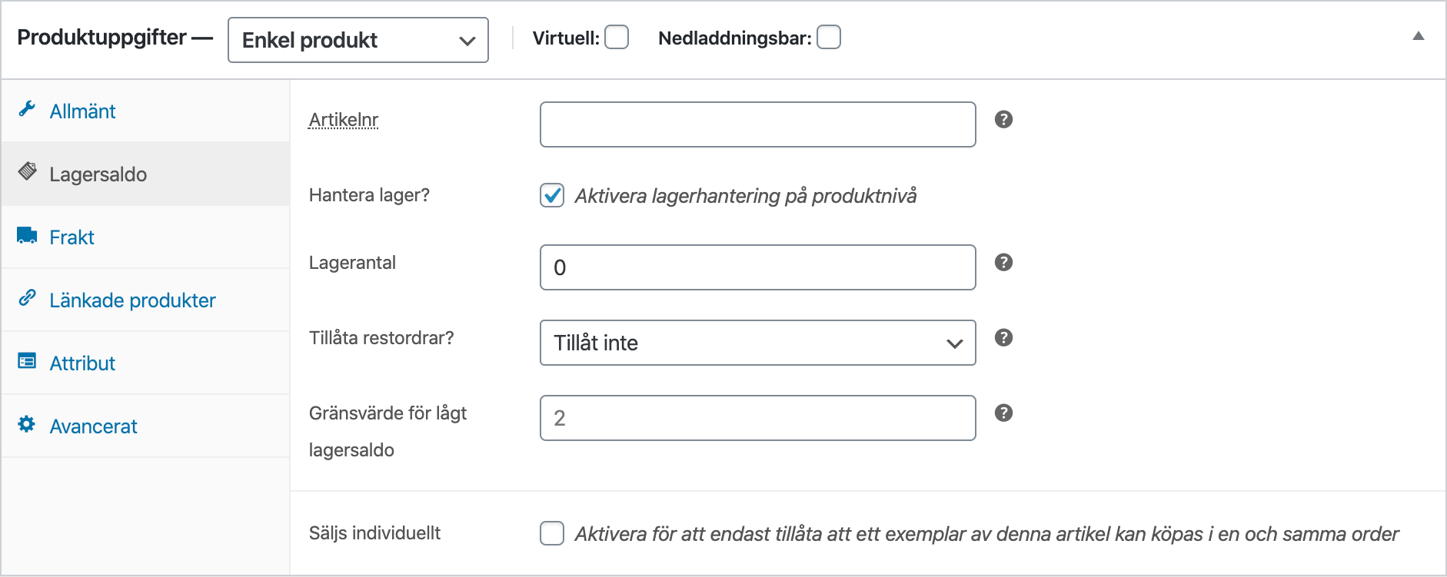Click the Artikelnr text field
1447x577 pixels.
tap(757, 124)
